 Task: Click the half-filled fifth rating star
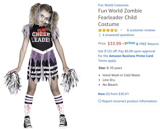pyautogui.click(x=116, y=30)
